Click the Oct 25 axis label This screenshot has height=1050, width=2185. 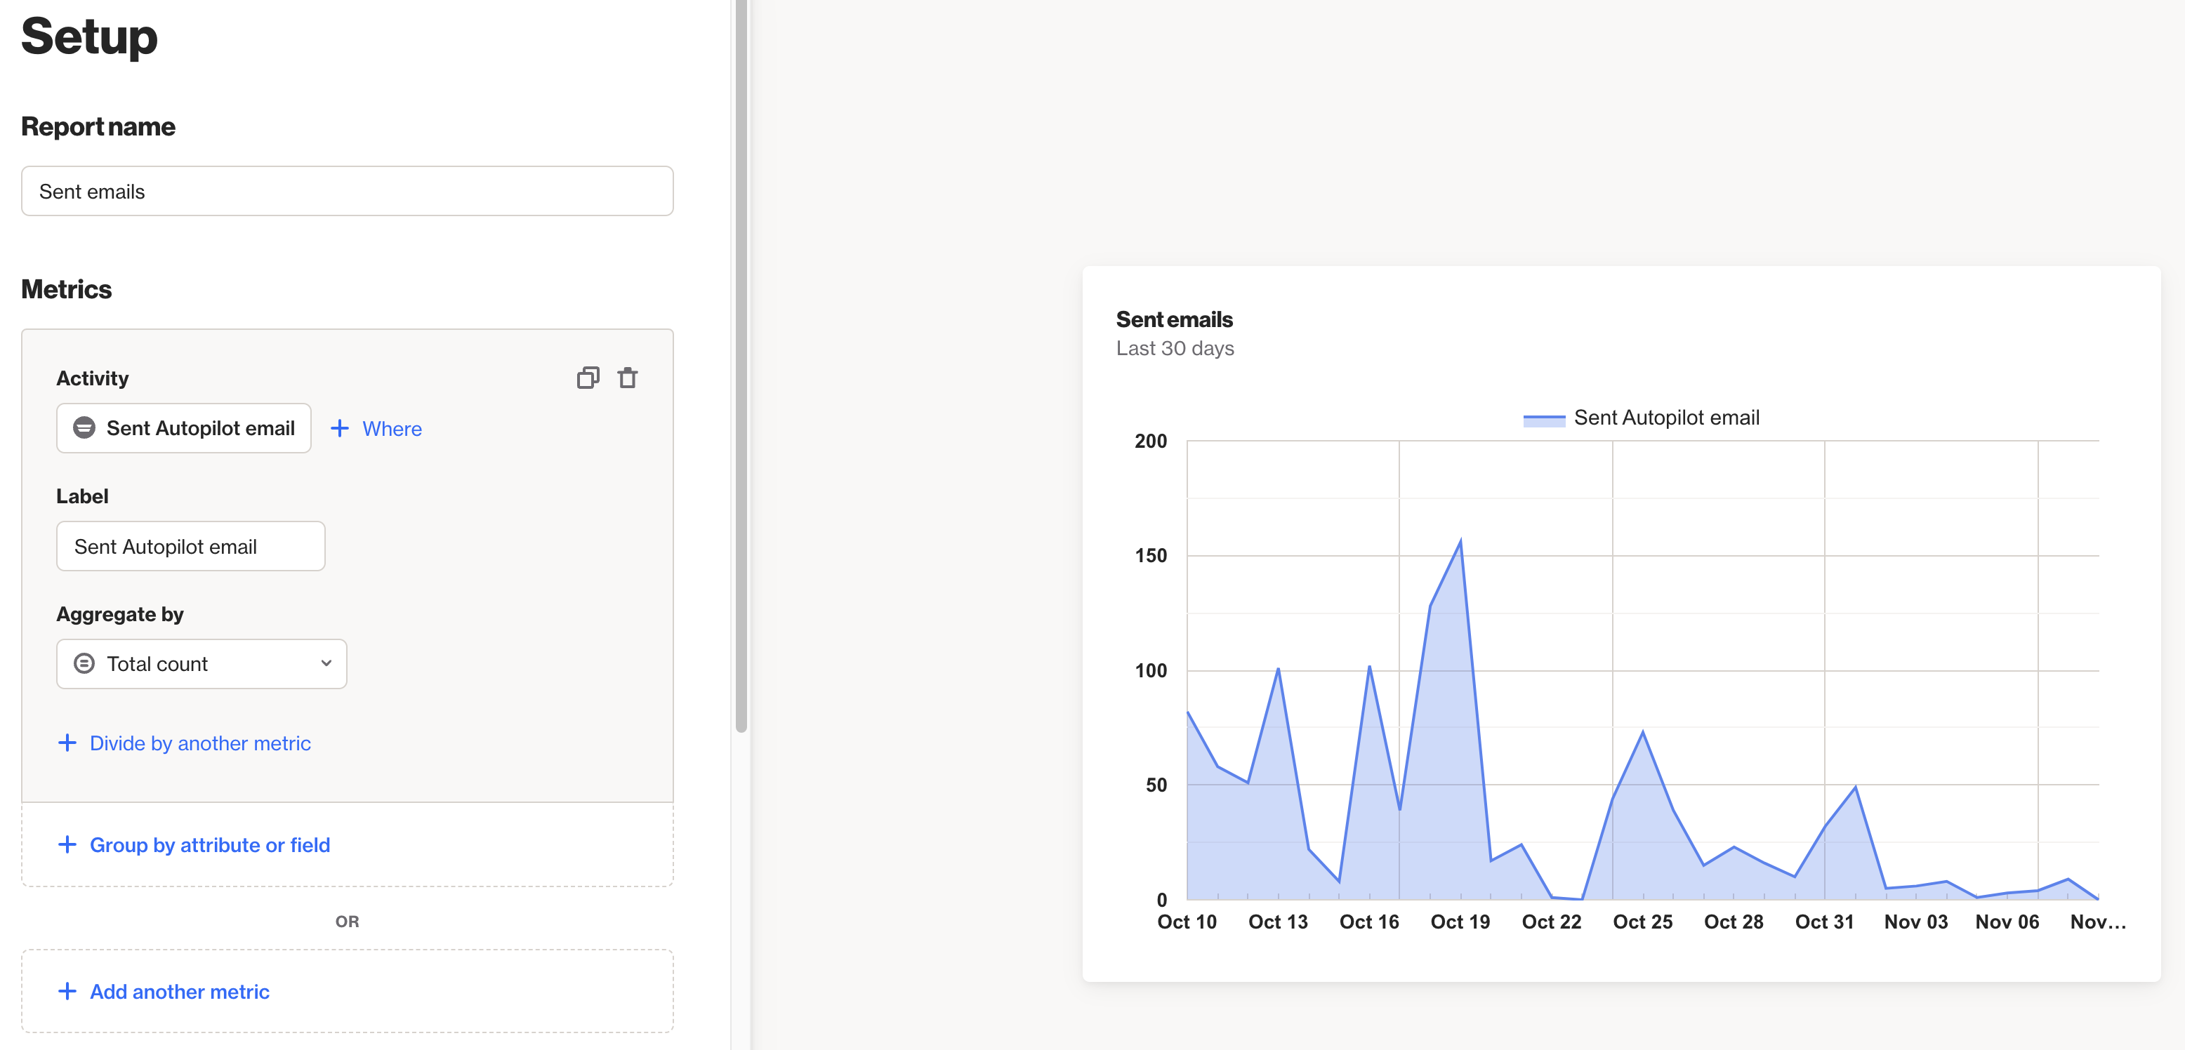click(x=1643, y=922)
